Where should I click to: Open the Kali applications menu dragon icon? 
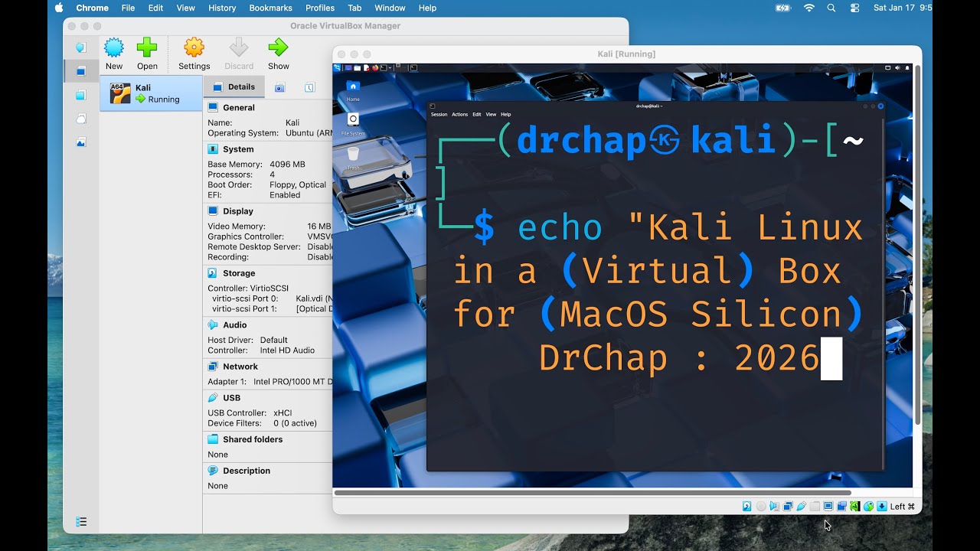point(337,68)
